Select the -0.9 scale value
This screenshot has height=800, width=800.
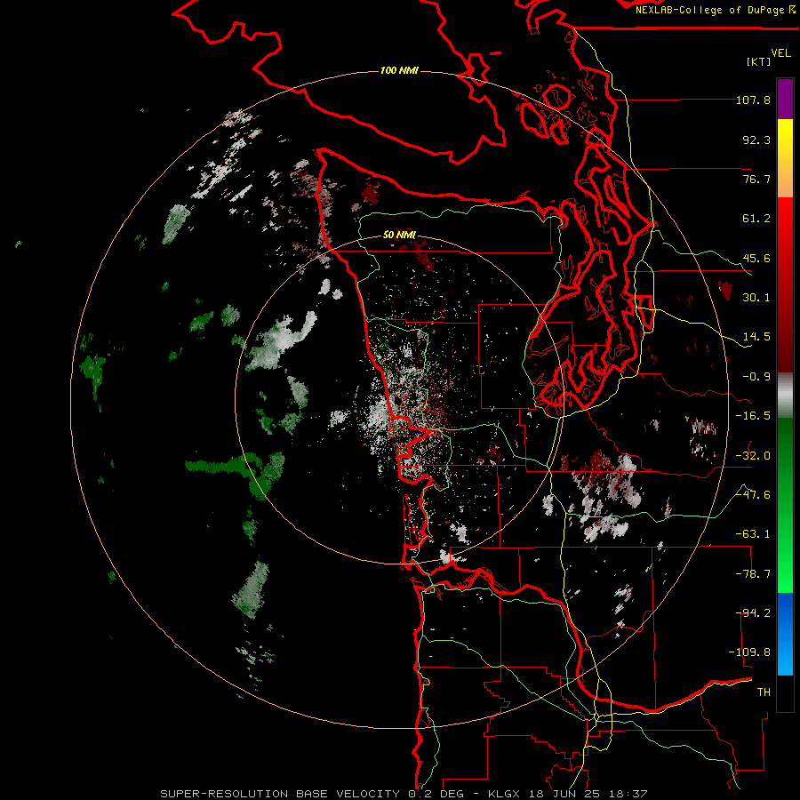(x=756, y=377)
